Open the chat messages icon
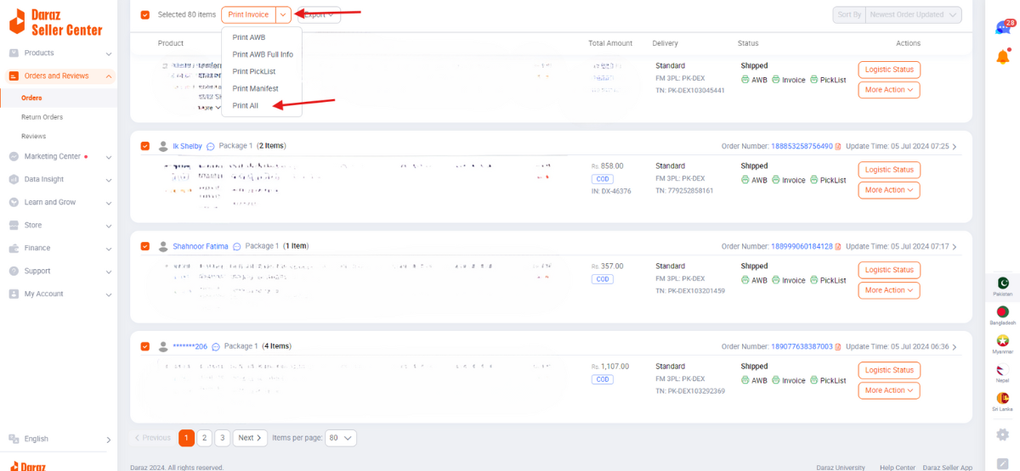1020x471 pixels. point(1003,27)
